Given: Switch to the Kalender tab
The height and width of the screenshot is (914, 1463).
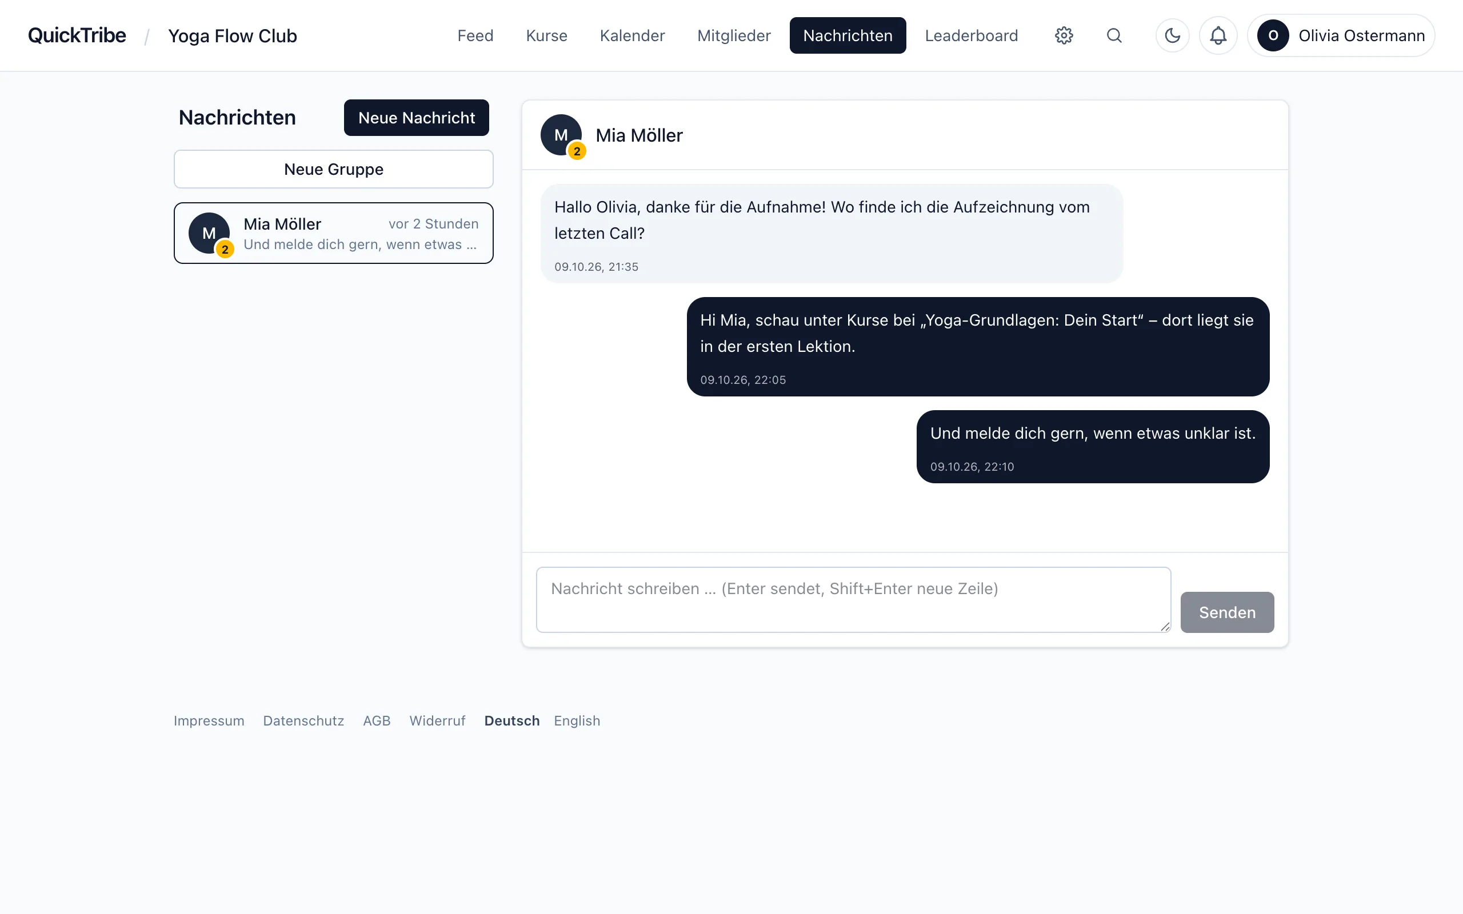Looking at the screenshot, I should click(631, 35).
